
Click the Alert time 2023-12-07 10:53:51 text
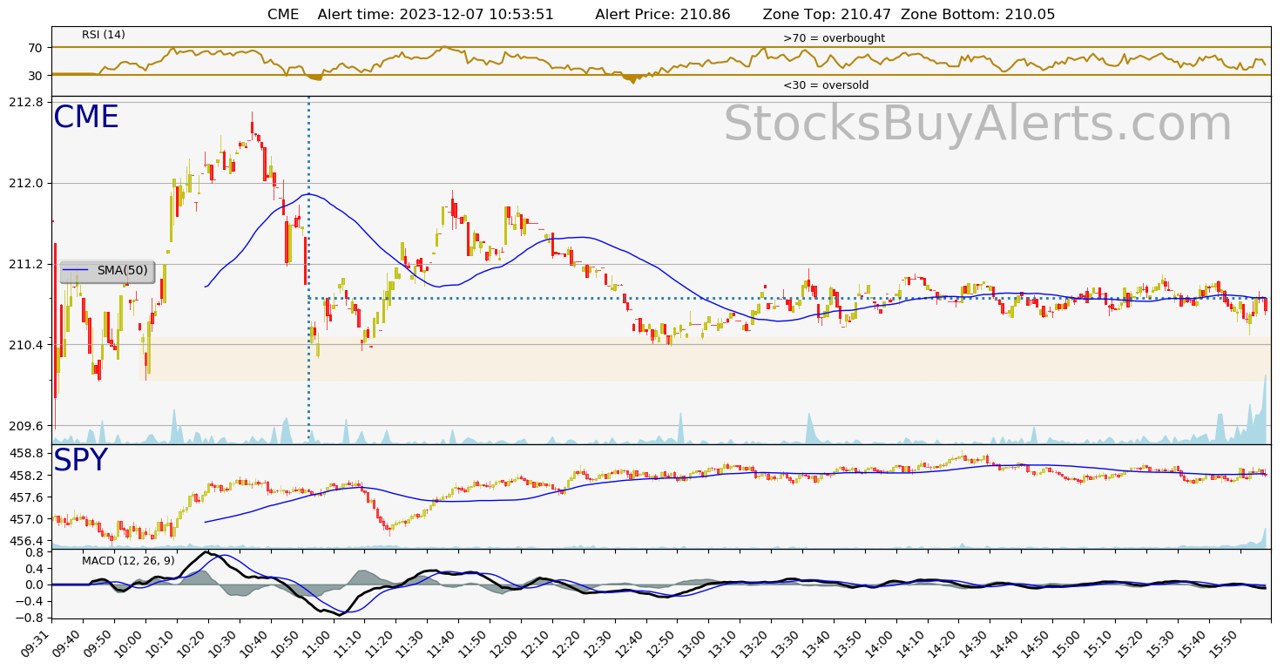click(x=436, y=15)
